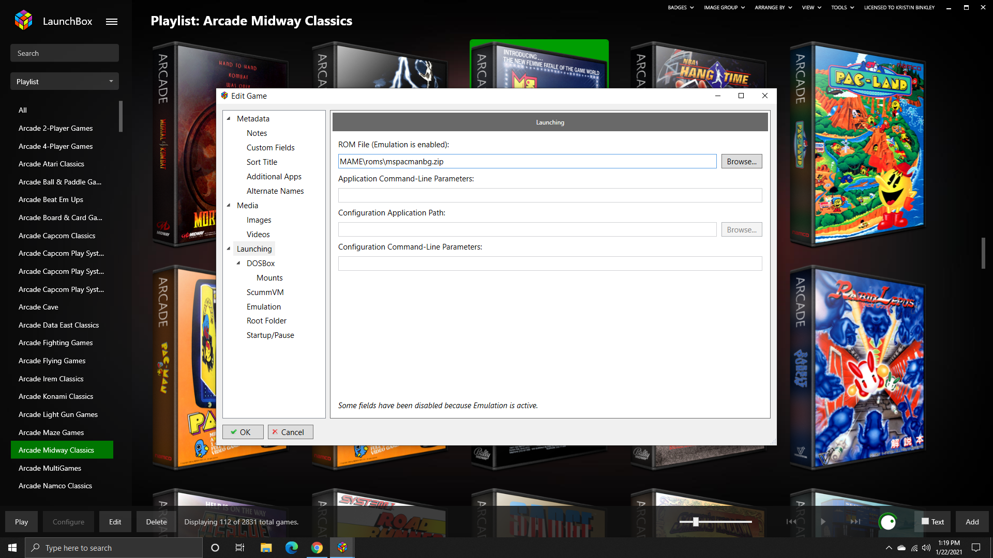Open Startup/Pause settings in tree
Image resolution: width=993 pixels, height=558 pixels.
click(270, 335)
